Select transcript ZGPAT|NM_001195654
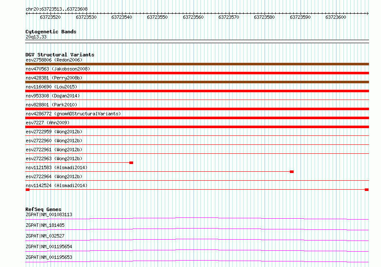 coord(49,246)
